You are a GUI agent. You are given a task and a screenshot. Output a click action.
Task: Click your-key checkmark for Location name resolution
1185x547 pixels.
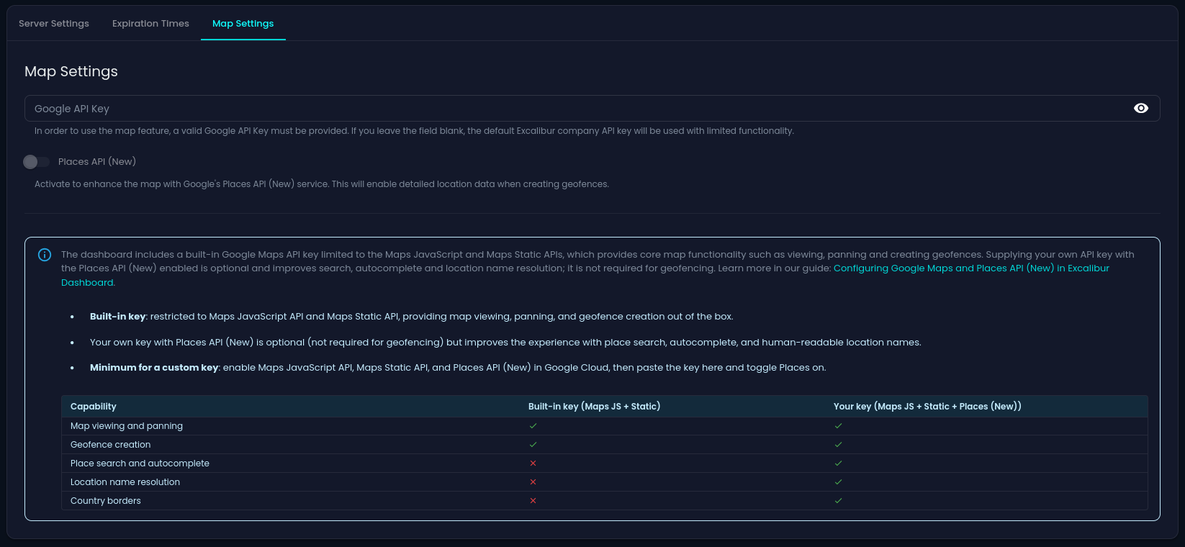(838, 482)
